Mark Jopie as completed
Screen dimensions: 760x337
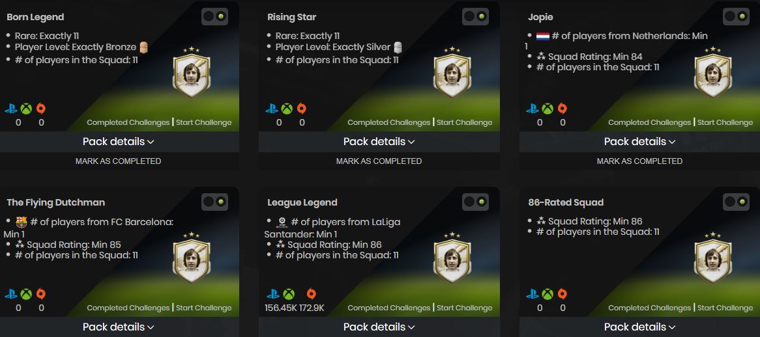(x=639, y=161)
